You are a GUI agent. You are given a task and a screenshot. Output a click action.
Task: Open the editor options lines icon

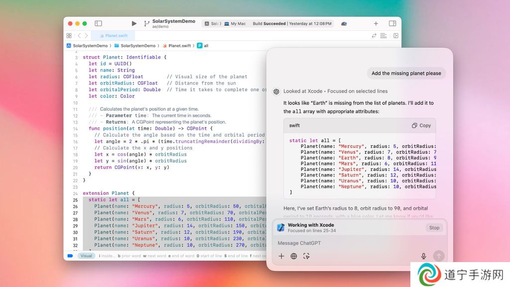383,36
